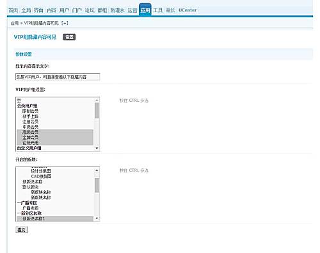Go to the 防灌水 tab

point(117,10)
